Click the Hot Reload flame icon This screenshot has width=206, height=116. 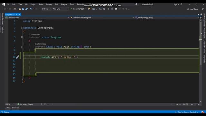(x=89, y=9)
